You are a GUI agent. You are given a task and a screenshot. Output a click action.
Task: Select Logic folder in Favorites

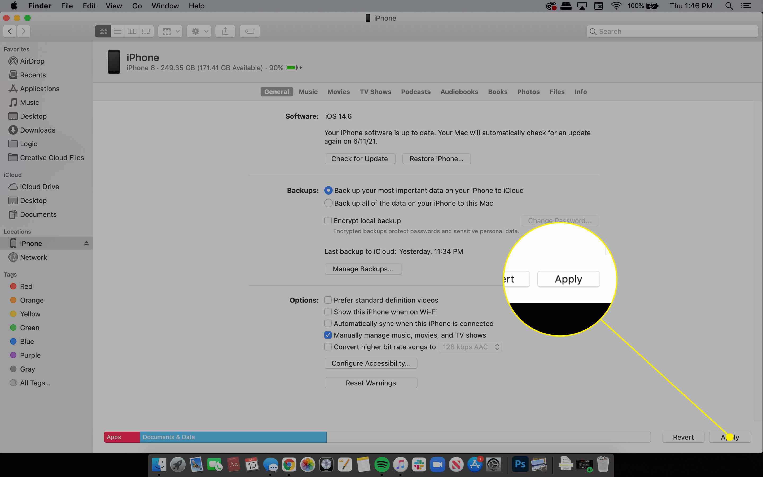pos(23,144)
